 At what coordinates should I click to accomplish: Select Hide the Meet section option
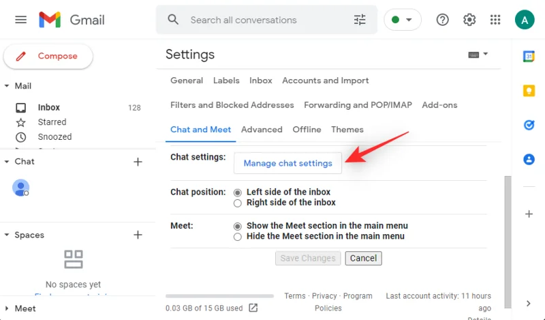(x=237, y=237)
